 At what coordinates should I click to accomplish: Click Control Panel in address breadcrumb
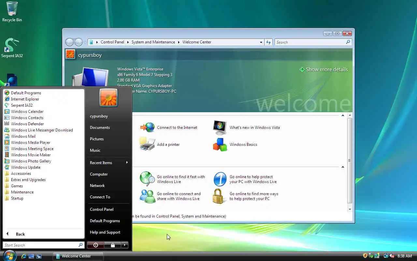coord(112,42)
